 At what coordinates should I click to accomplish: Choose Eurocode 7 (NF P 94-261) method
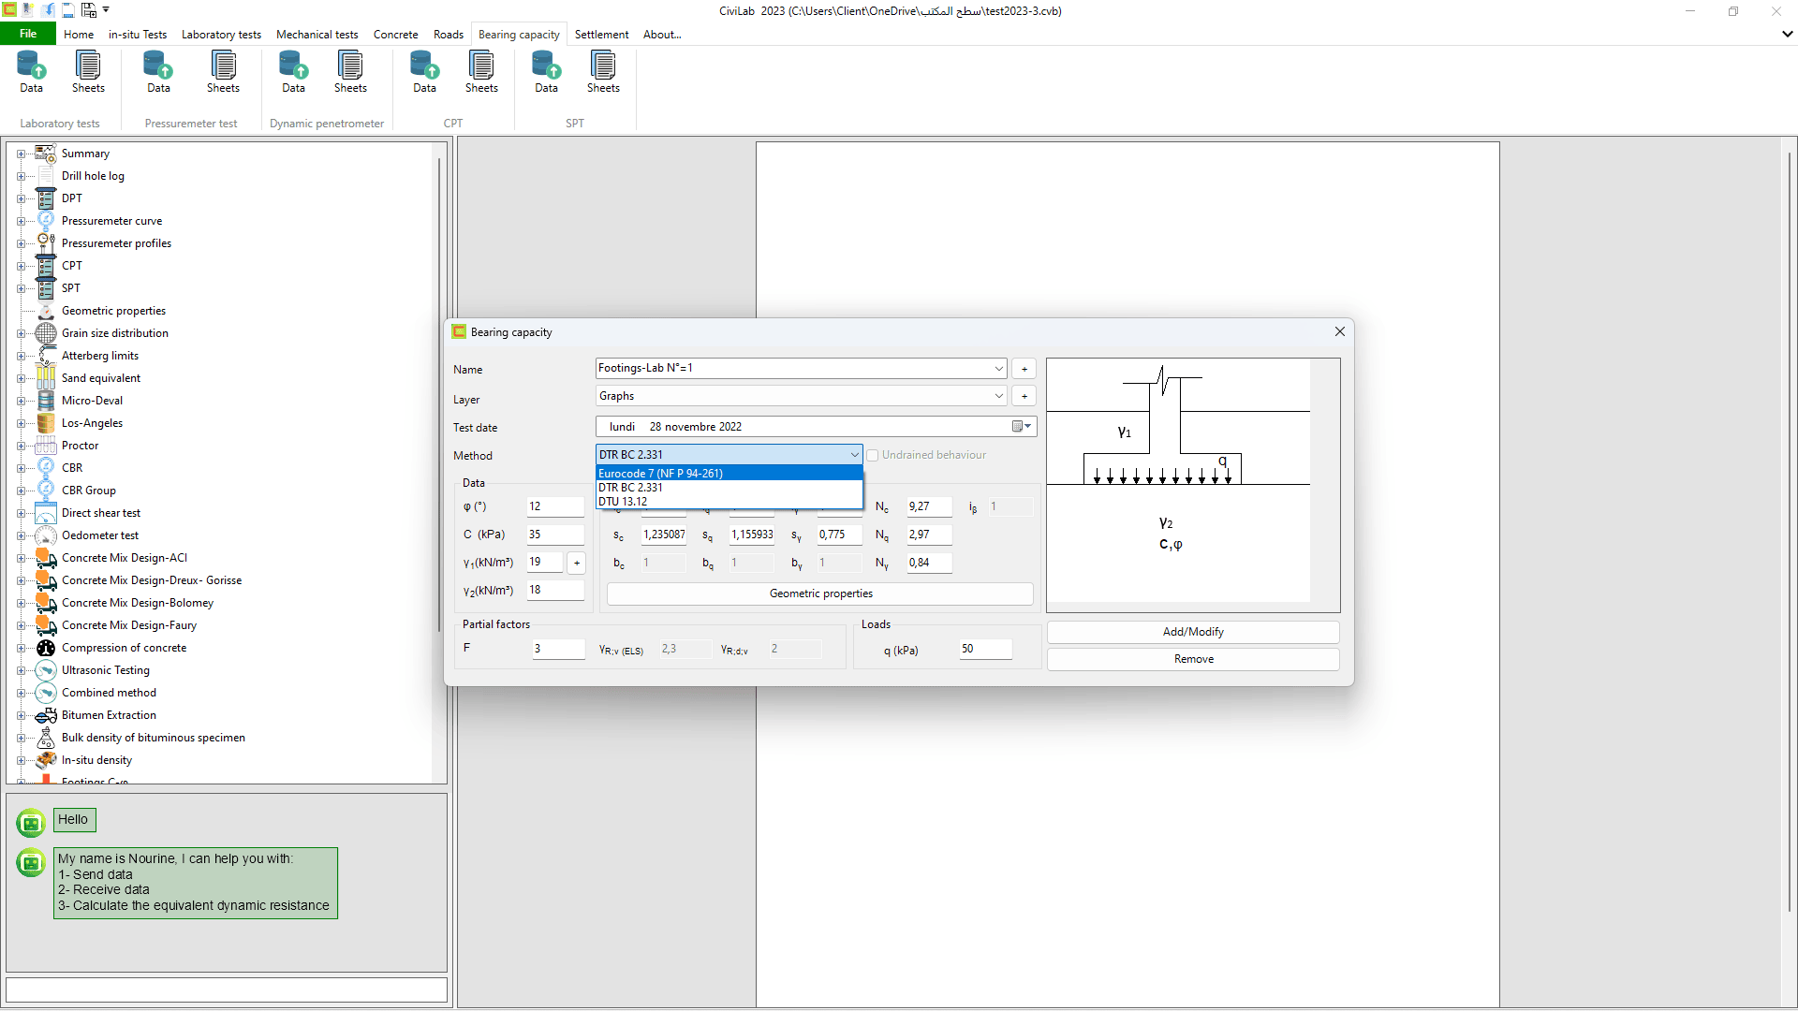tap(661, 474)
